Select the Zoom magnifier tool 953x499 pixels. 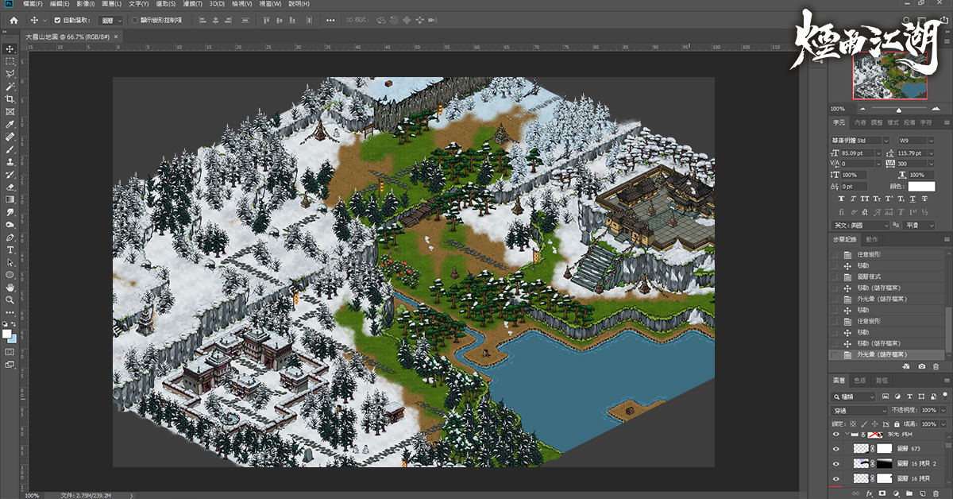(10, 300)
